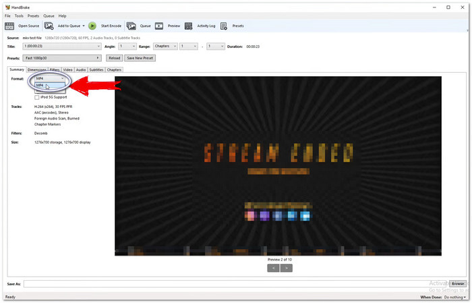Viewport: 472px width, 303px height.
Task: Show previous preview image button
Action: 273,268
